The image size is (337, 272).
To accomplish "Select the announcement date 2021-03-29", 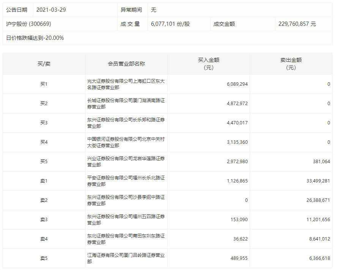I will click(x=51, y=10).
